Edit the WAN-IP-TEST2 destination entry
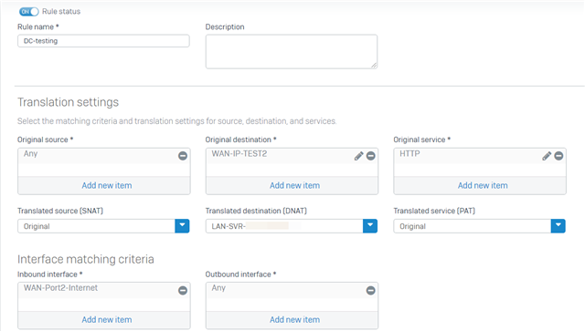585x331 pixels. (358, 156)
